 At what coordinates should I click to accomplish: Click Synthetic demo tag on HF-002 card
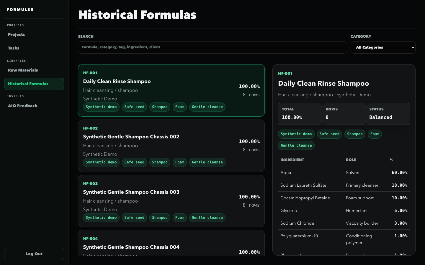point(101,162)
